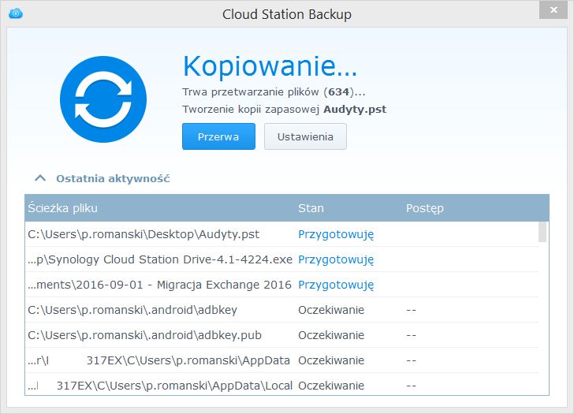Collapse the Ostatnia aktywność chevron

coord(40,178)
